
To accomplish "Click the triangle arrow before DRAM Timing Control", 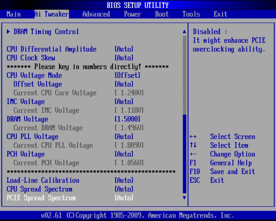I will point(8,32).
